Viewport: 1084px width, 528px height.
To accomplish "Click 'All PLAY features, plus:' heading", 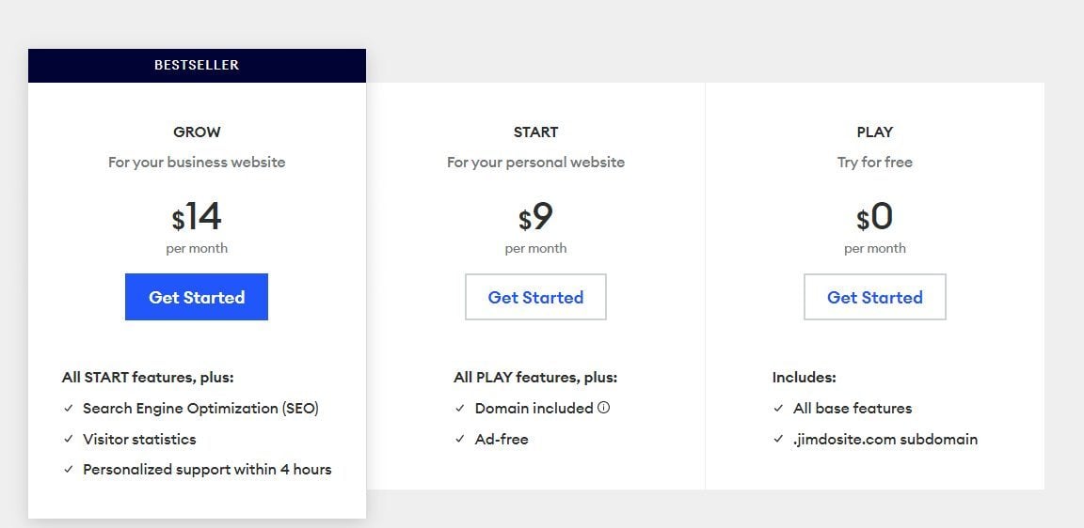I will (535, 378).
